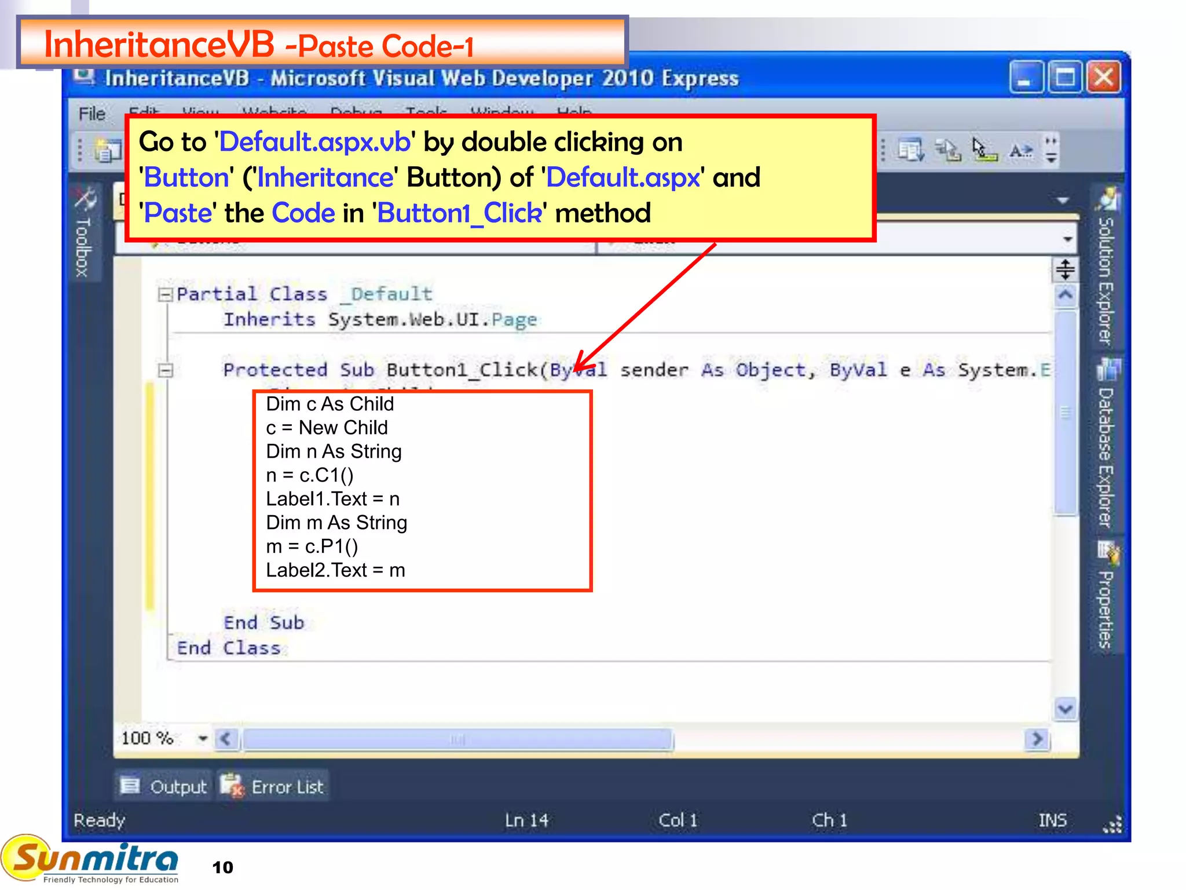Click the horizontal scrollbar thumb
The image size is (1186, 890).
(457, 739)
